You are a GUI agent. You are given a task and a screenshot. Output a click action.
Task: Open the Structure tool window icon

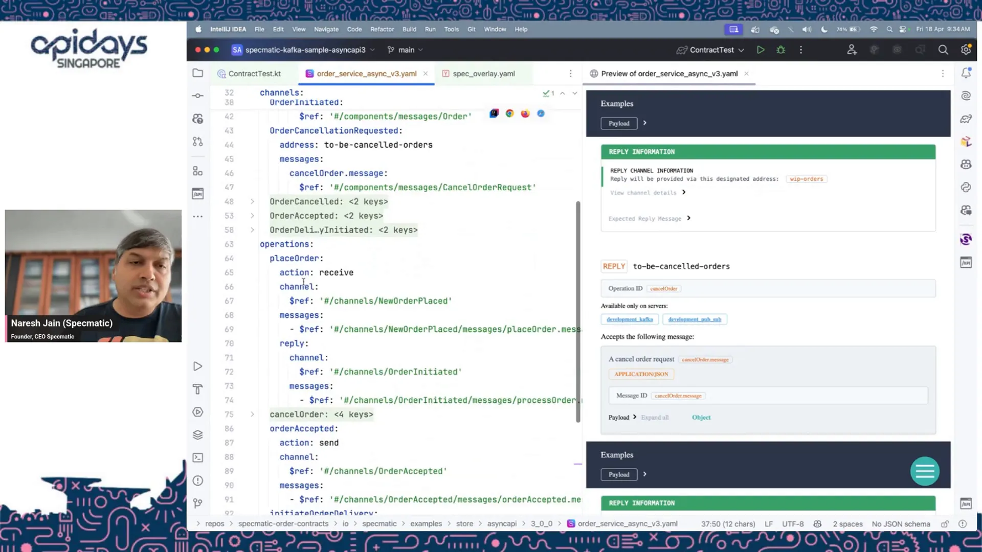click(197, 171)
